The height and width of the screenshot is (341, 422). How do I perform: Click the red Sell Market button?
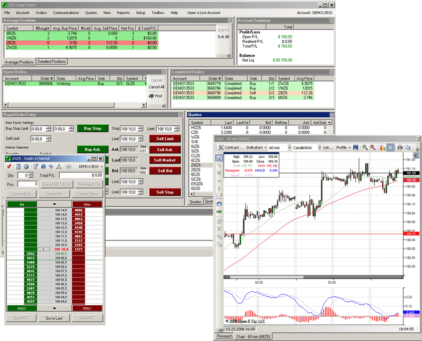[x=165, y=160]
